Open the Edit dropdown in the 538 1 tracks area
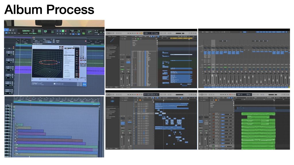The height and width of the screenshot is (165, 294). [x=136, y=36]
